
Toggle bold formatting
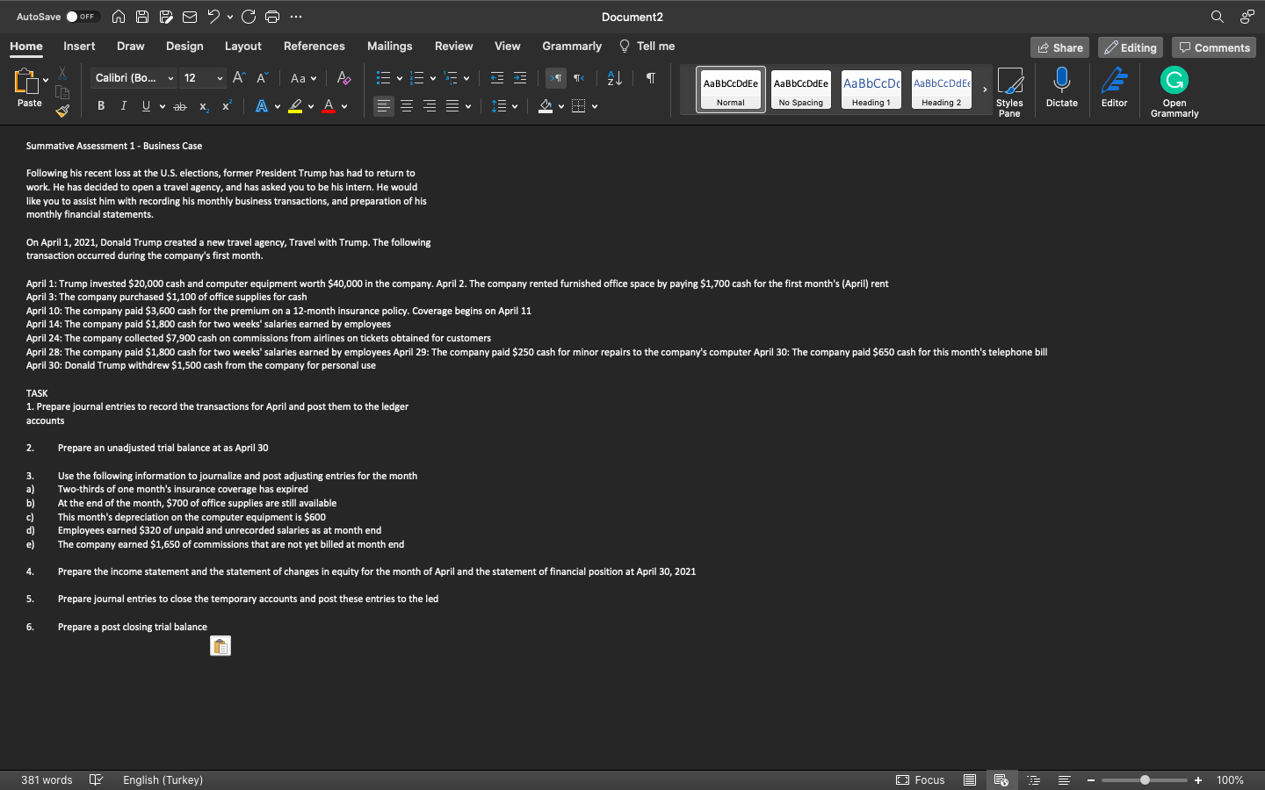coord(101,105)
